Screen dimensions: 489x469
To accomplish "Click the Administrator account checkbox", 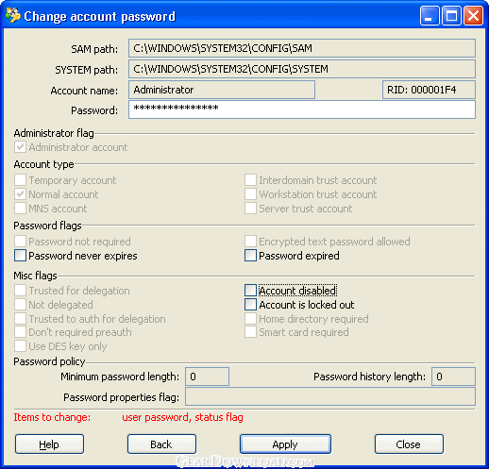I will pos(20,147).
